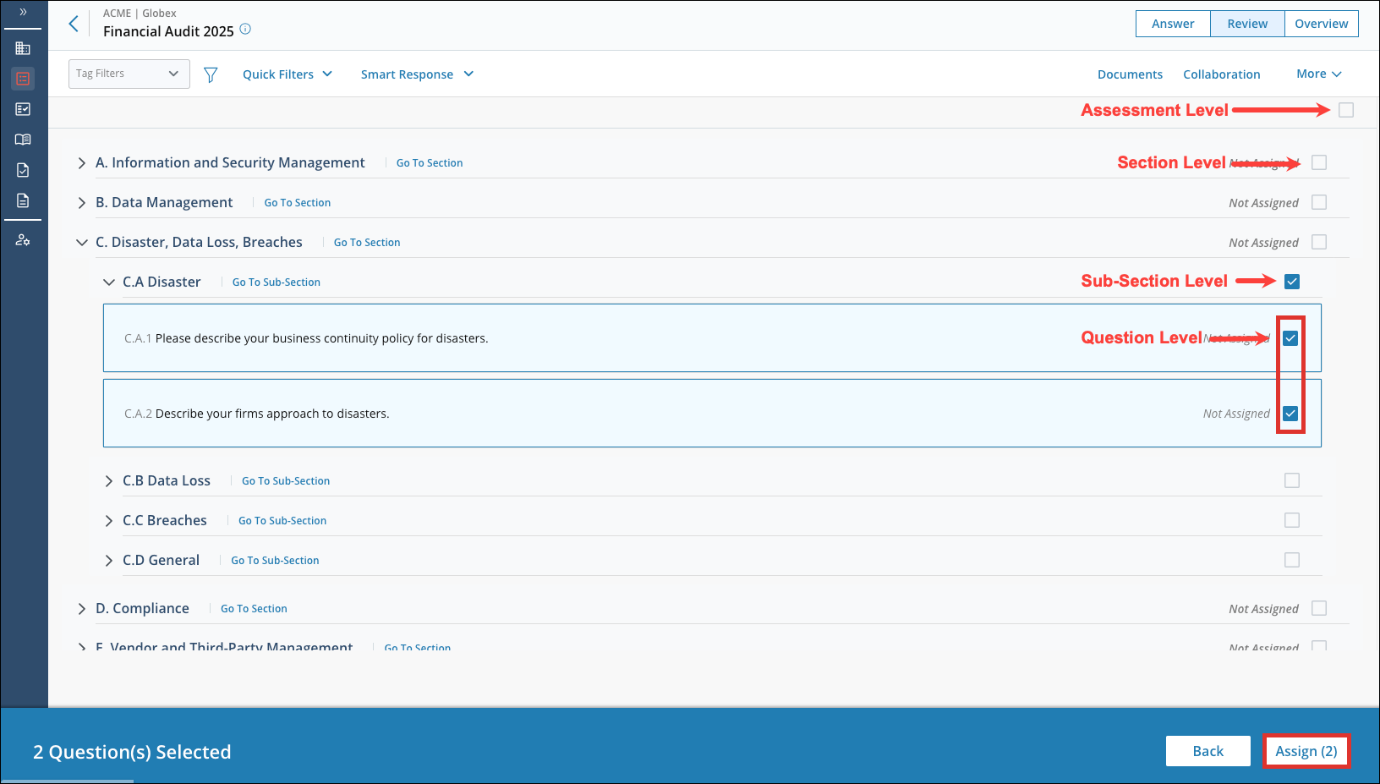
Task: Tick checkbox for C.D General
Action: [1292, 560]
